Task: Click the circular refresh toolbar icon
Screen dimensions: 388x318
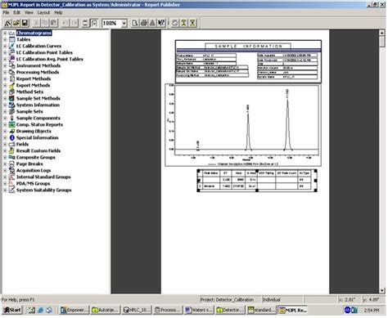Action: click(175, 23)
